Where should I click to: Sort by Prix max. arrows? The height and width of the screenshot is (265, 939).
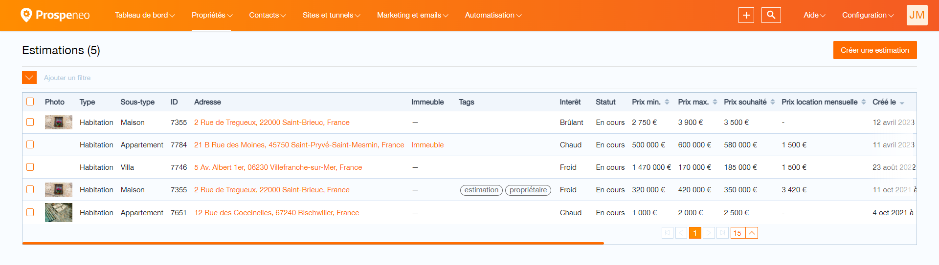(x=715, y=102)
